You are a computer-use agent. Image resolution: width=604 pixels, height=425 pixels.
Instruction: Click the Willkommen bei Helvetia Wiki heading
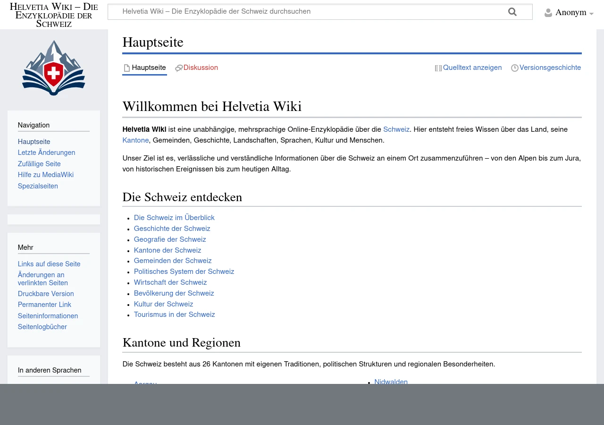click(212, 107)
